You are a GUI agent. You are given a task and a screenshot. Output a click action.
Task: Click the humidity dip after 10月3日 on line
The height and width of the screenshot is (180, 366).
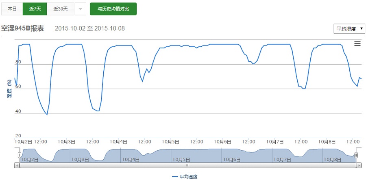coord(98,111)
